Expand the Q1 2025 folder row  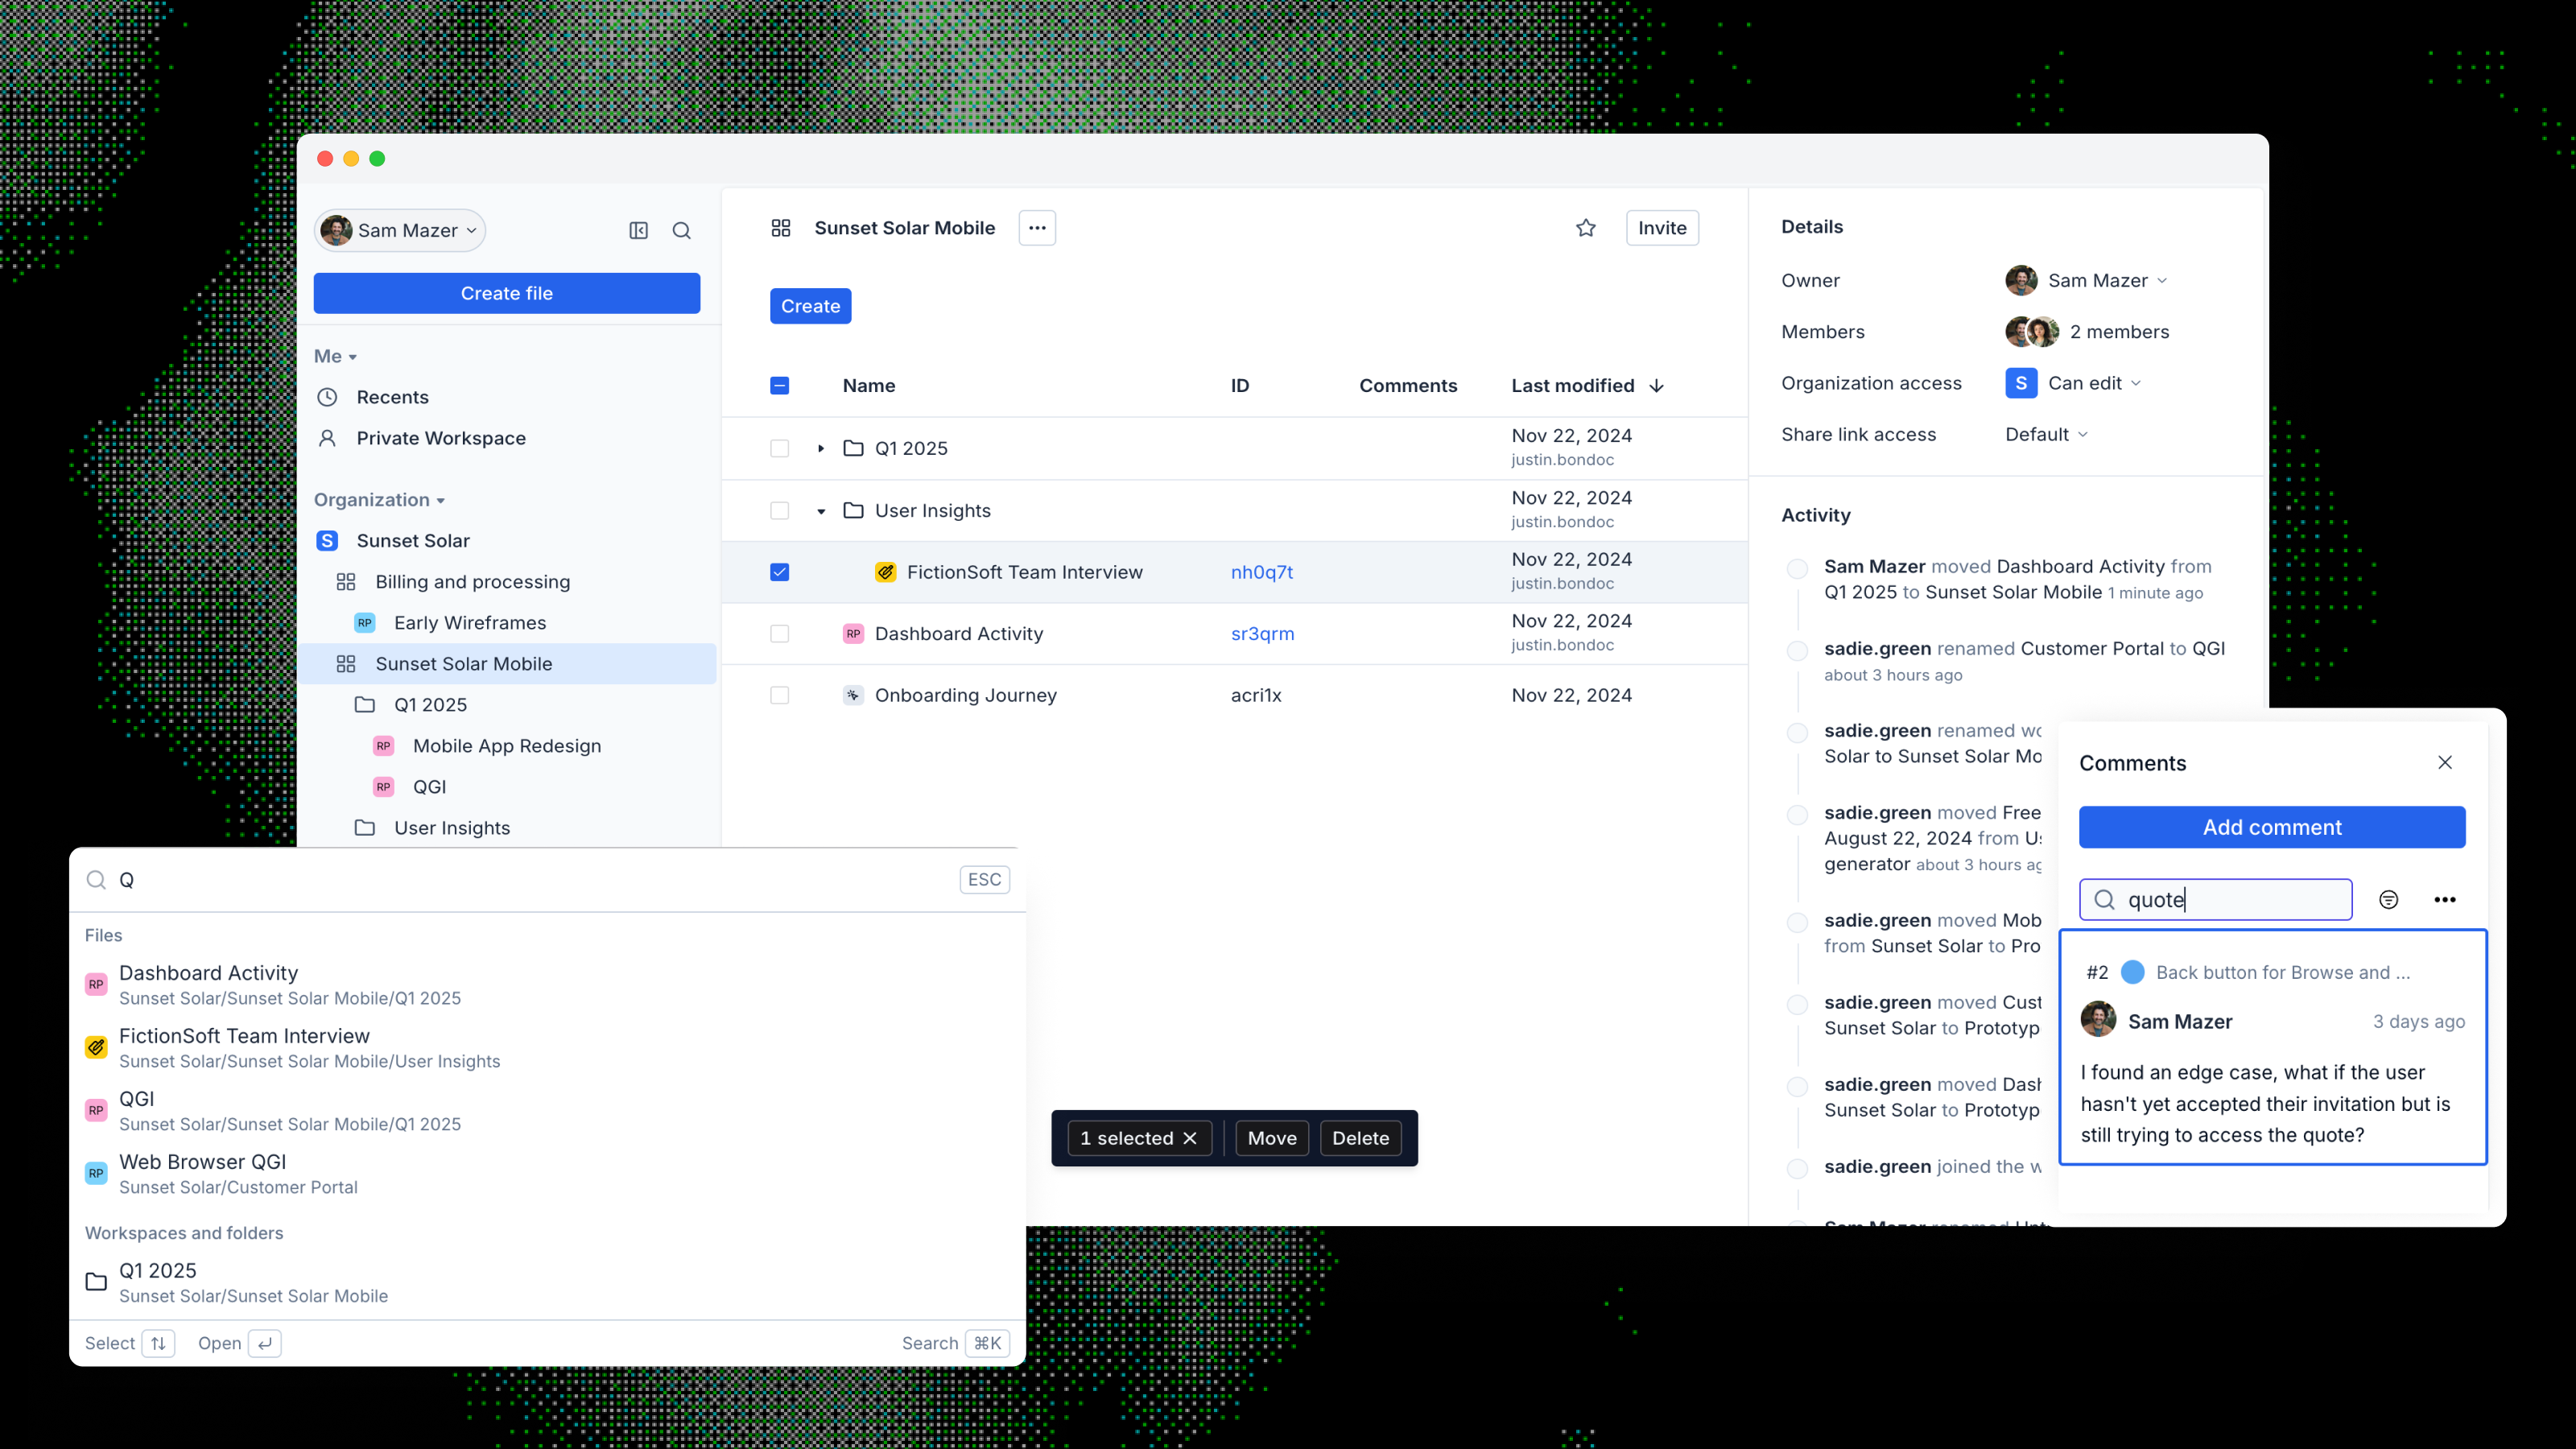[820, 448]
